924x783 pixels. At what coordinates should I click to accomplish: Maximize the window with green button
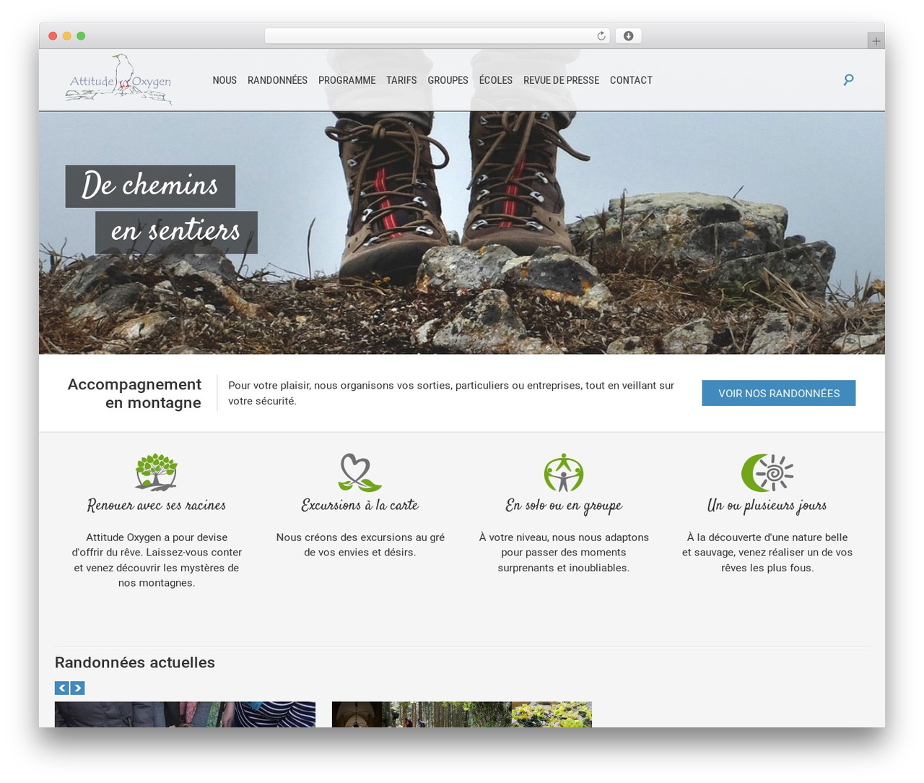81,36
